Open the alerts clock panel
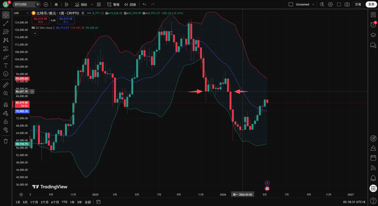378x206 pixels. pos(373,24)
